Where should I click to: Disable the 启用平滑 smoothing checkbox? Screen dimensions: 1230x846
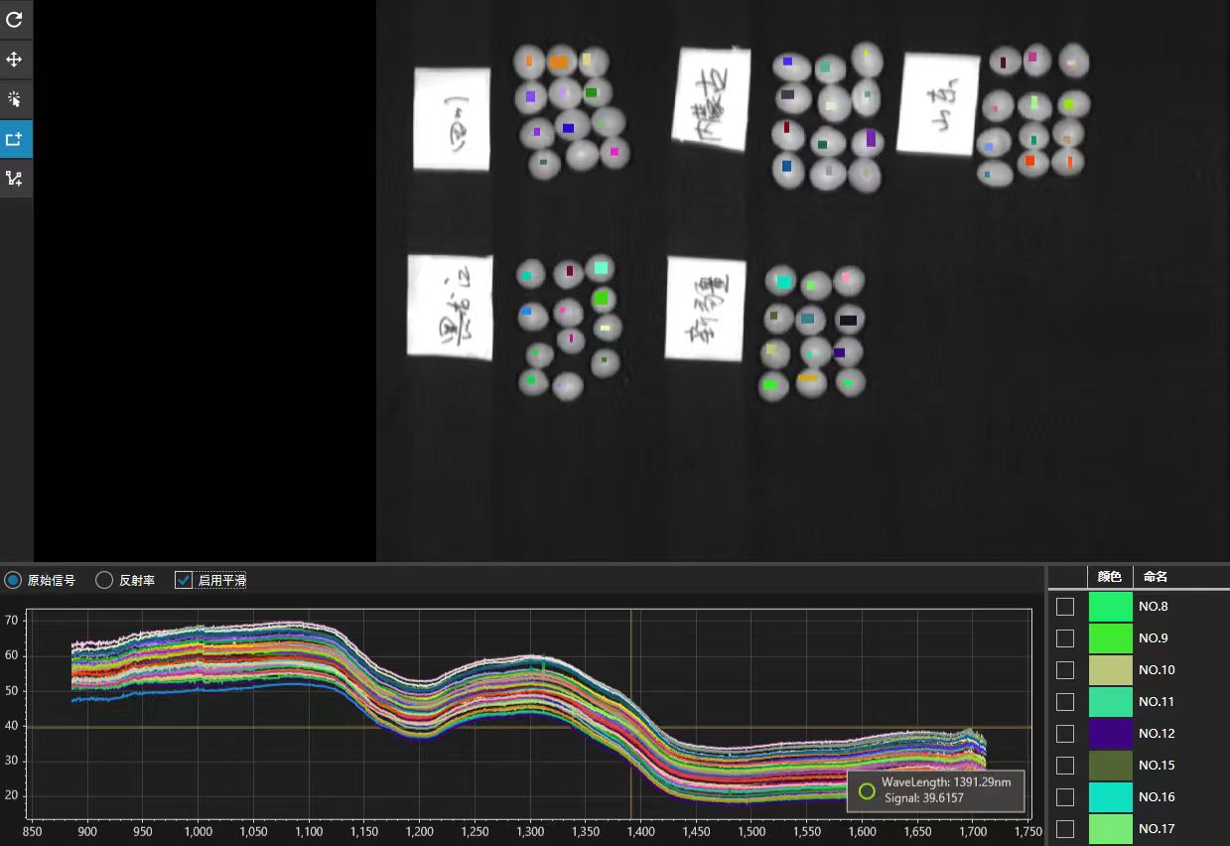(184, 580)
